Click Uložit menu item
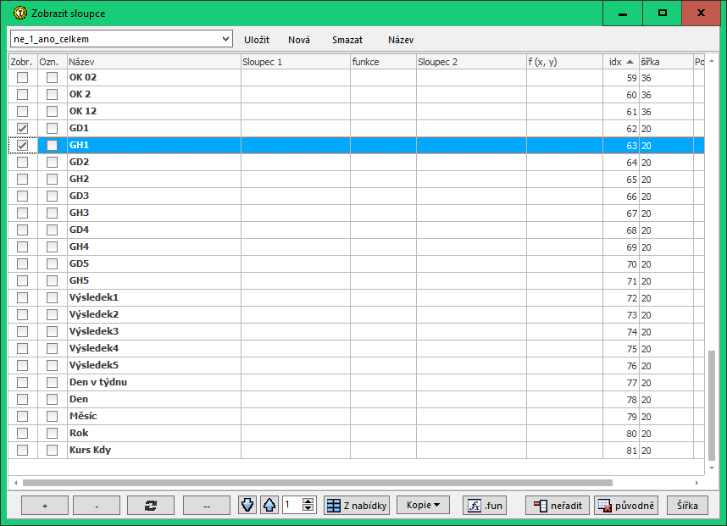 coord(257,40)
